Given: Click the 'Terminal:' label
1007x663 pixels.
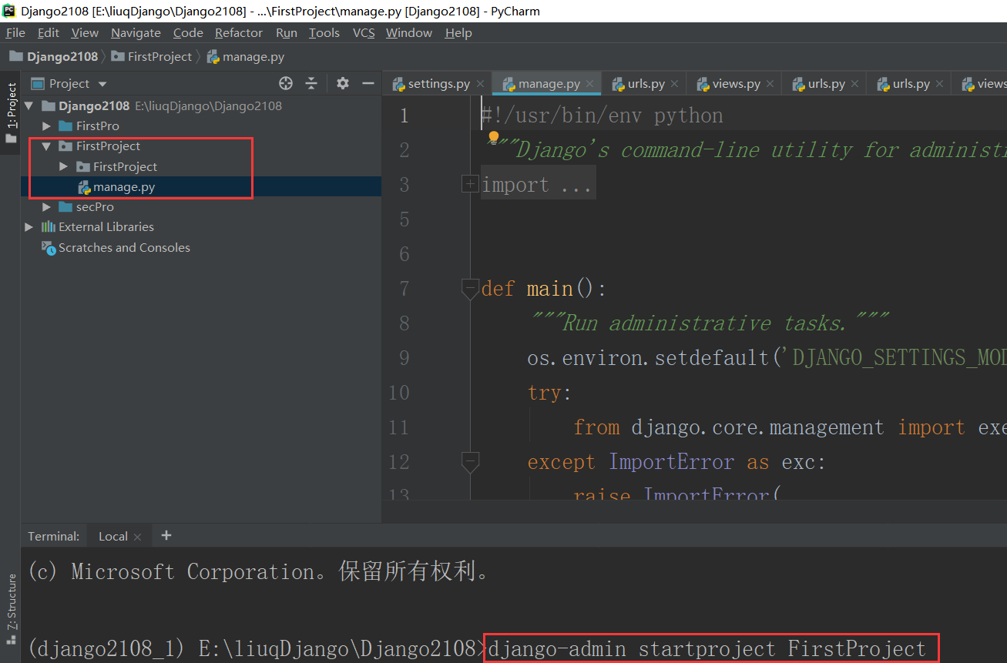Looking at the screenshot, I should pyautogui.click(x=54, y=537).
